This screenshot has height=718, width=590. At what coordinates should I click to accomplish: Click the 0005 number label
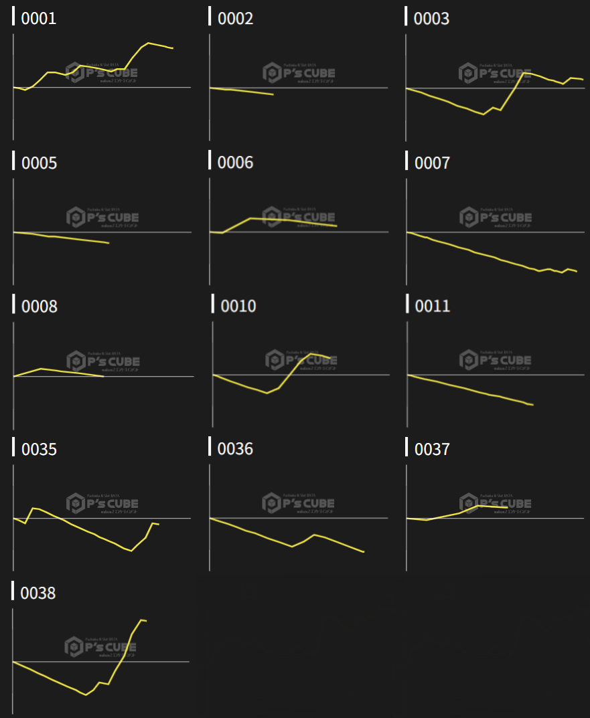(39, 163)
